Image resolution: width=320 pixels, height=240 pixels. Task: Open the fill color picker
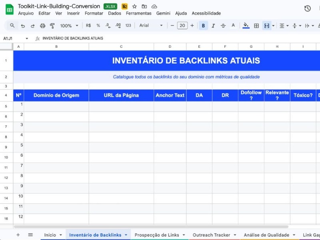coord(246,26)
